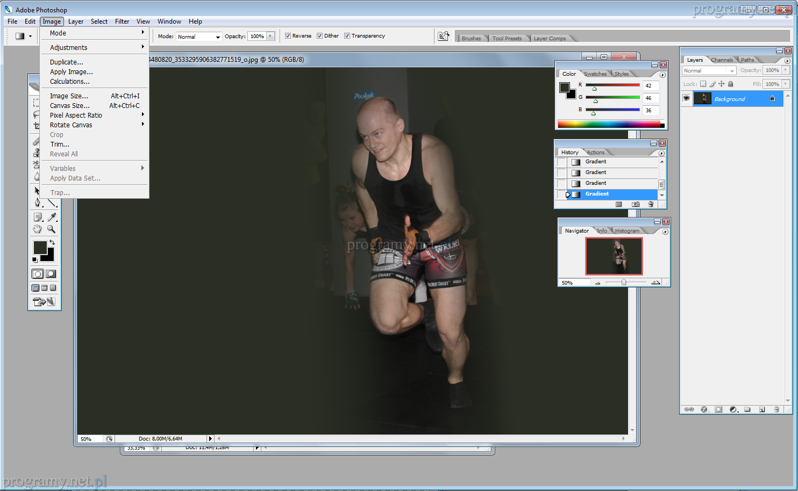This screenshot has height=491, width=798.
Task: Create a new group with Layers folder icon
Action: pos(747,409)
